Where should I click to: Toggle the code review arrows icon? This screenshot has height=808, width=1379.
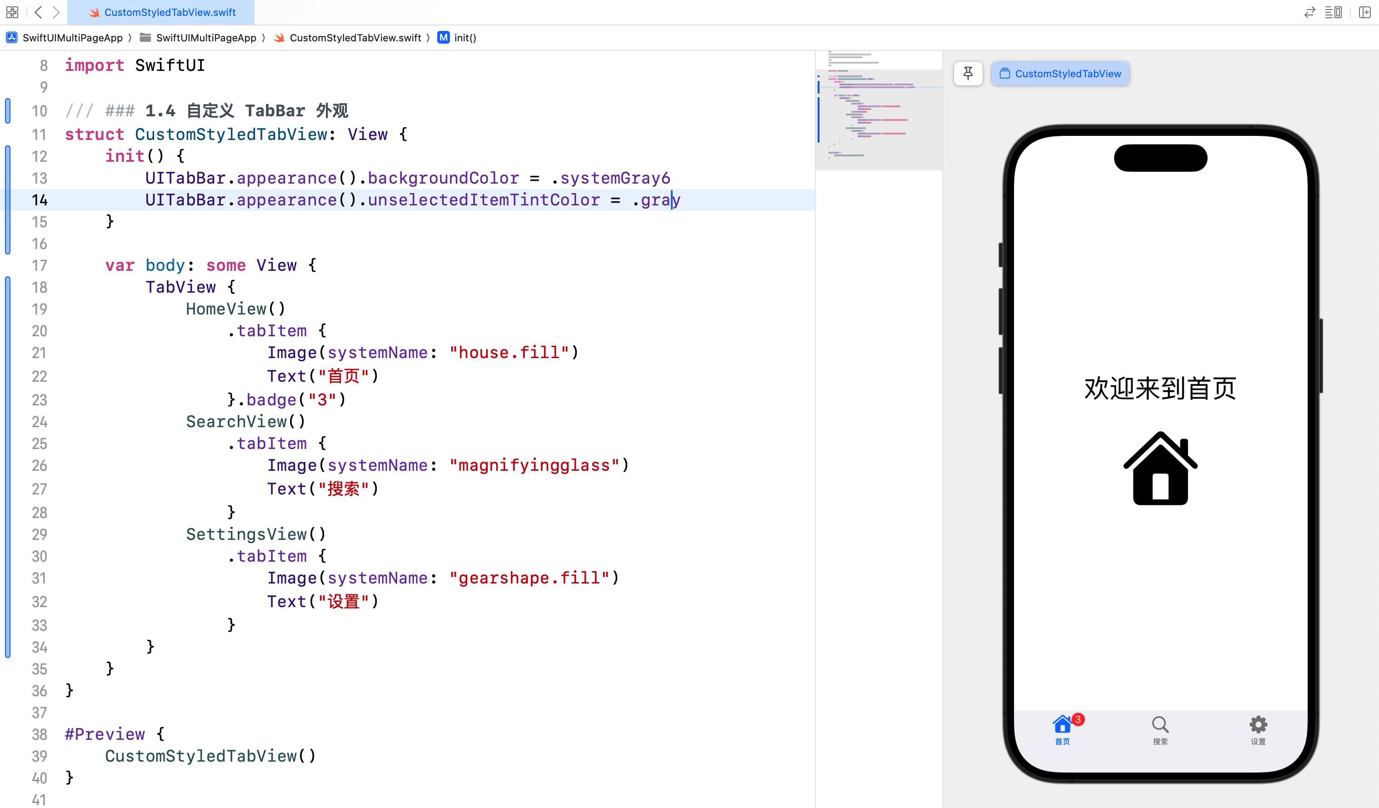1309,12
